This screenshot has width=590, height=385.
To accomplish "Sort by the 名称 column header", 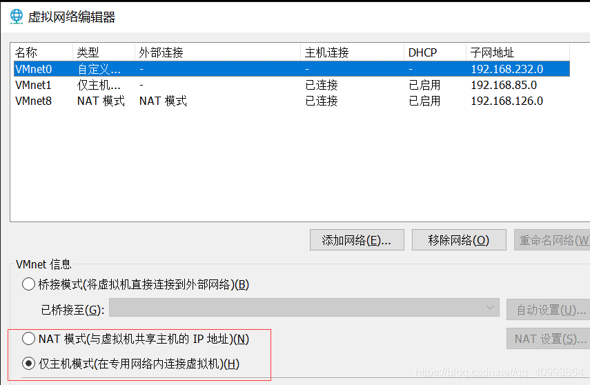I will point(41,52).
